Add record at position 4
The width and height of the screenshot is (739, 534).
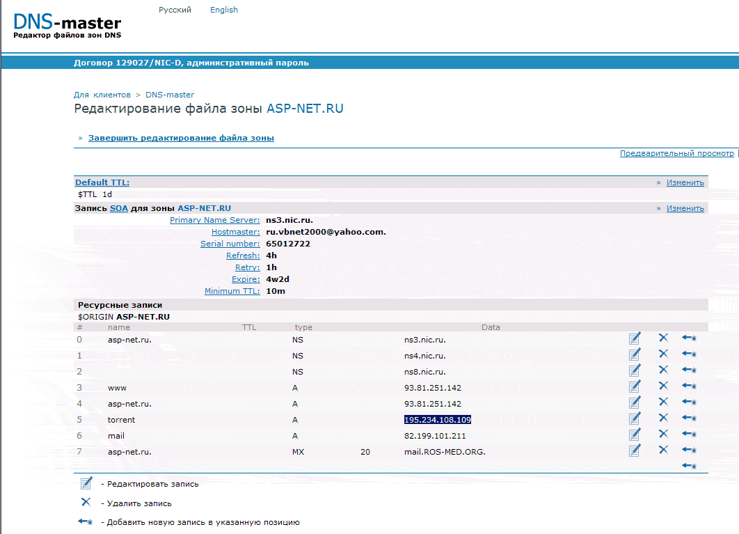coord(689,402)
